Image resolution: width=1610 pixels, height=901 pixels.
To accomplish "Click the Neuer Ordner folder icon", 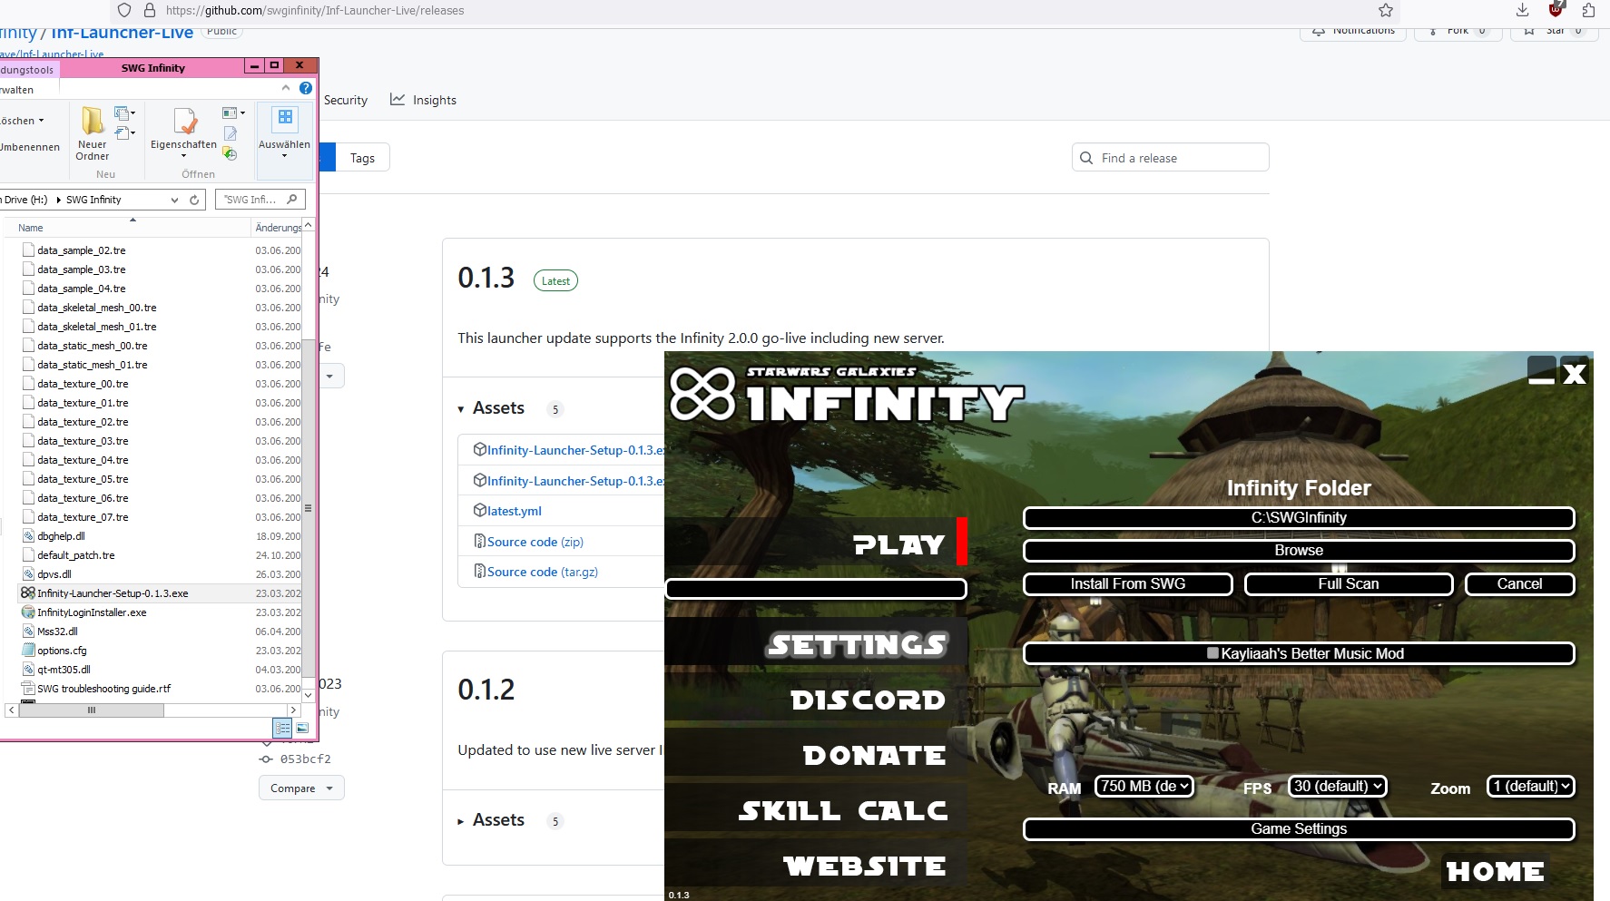I will (93, 121).
